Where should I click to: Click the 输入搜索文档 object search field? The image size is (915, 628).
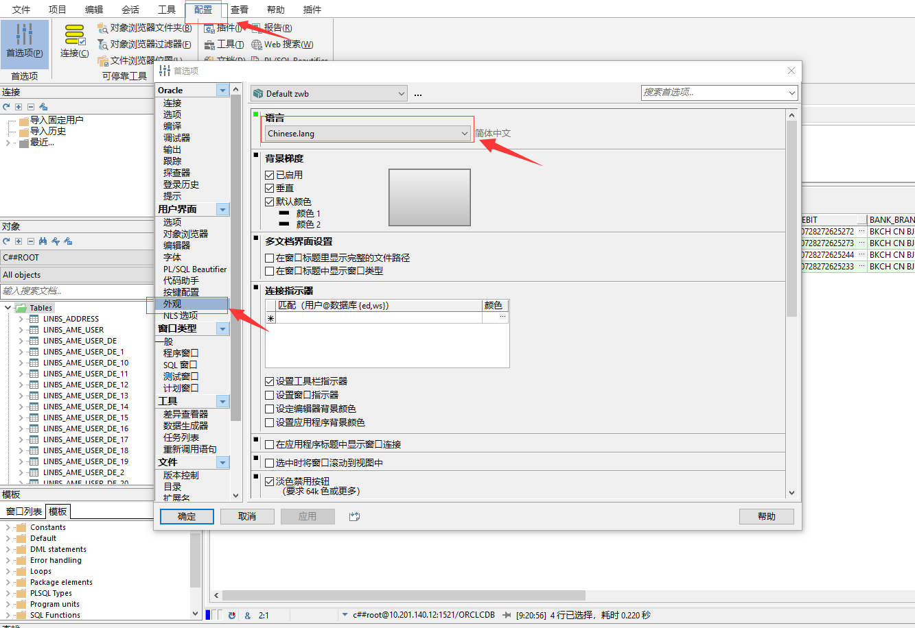pyautogui.click(x=76, y=291)
